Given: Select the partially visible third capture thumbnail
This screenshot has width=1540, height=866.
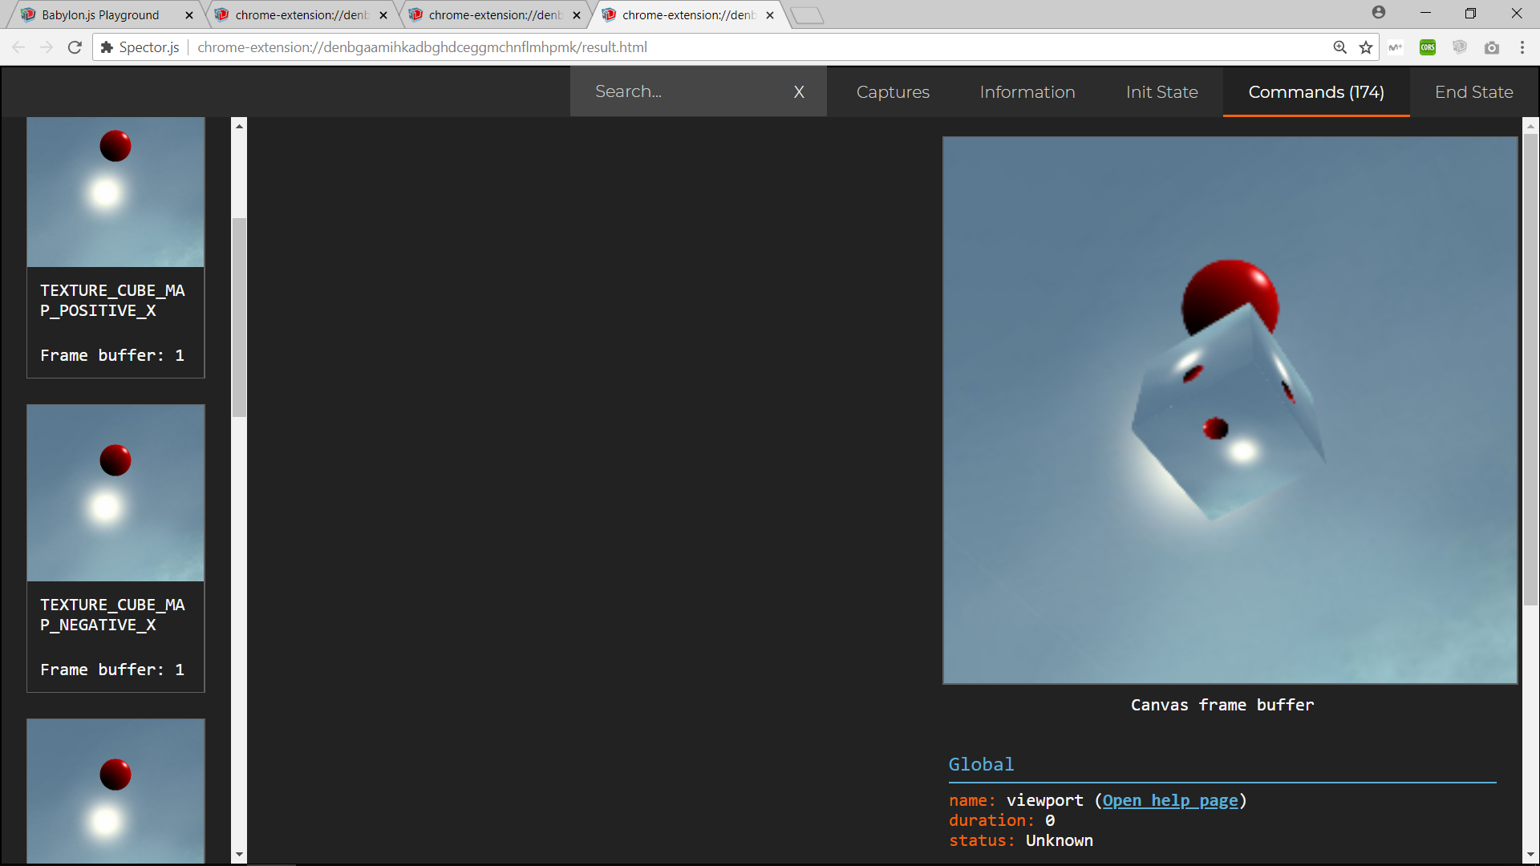Looking at the screenshot, I should [115, 791].
